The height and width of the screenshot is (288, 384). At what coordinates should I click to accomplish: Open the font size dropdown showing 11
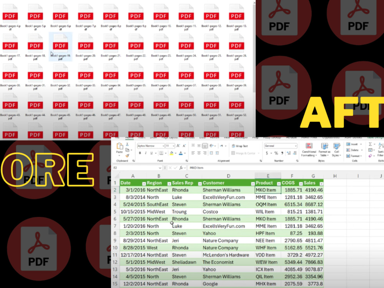click(174, 146)
